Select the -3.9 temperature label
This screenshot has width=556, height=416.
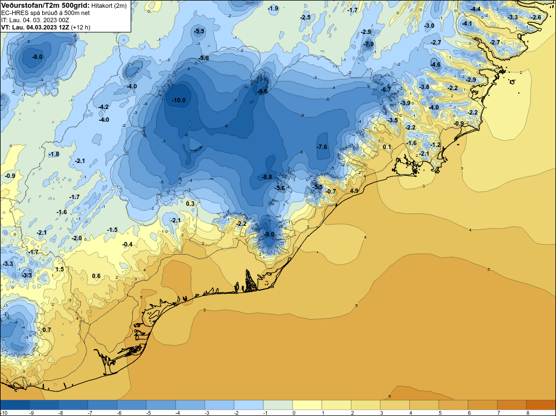405,103
